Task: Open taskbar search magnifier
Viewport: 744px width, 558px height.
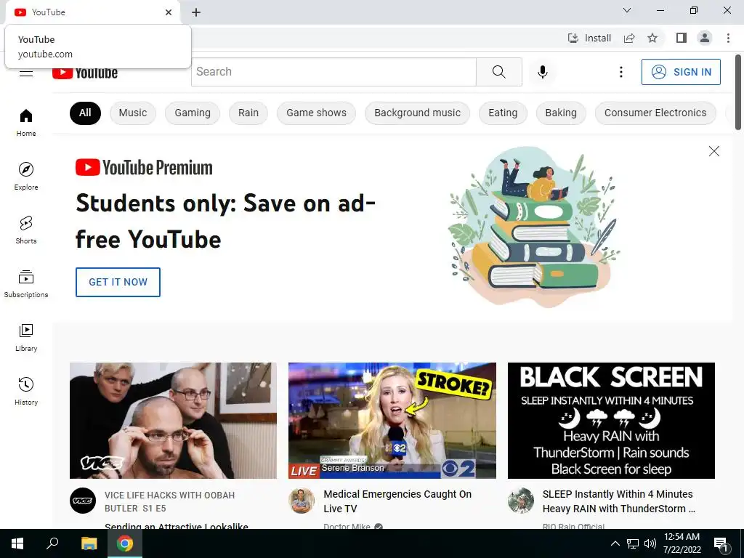Action: tap(52, 543)
